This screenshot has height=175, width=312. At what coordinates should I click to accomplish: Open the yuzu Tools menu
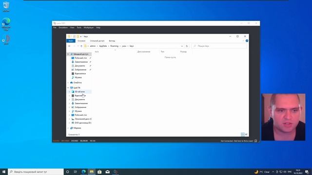tap(79, 28)
